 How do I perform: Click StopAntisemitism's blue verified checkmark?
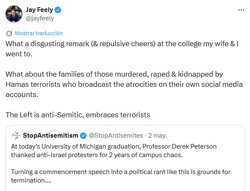[83, 136]
